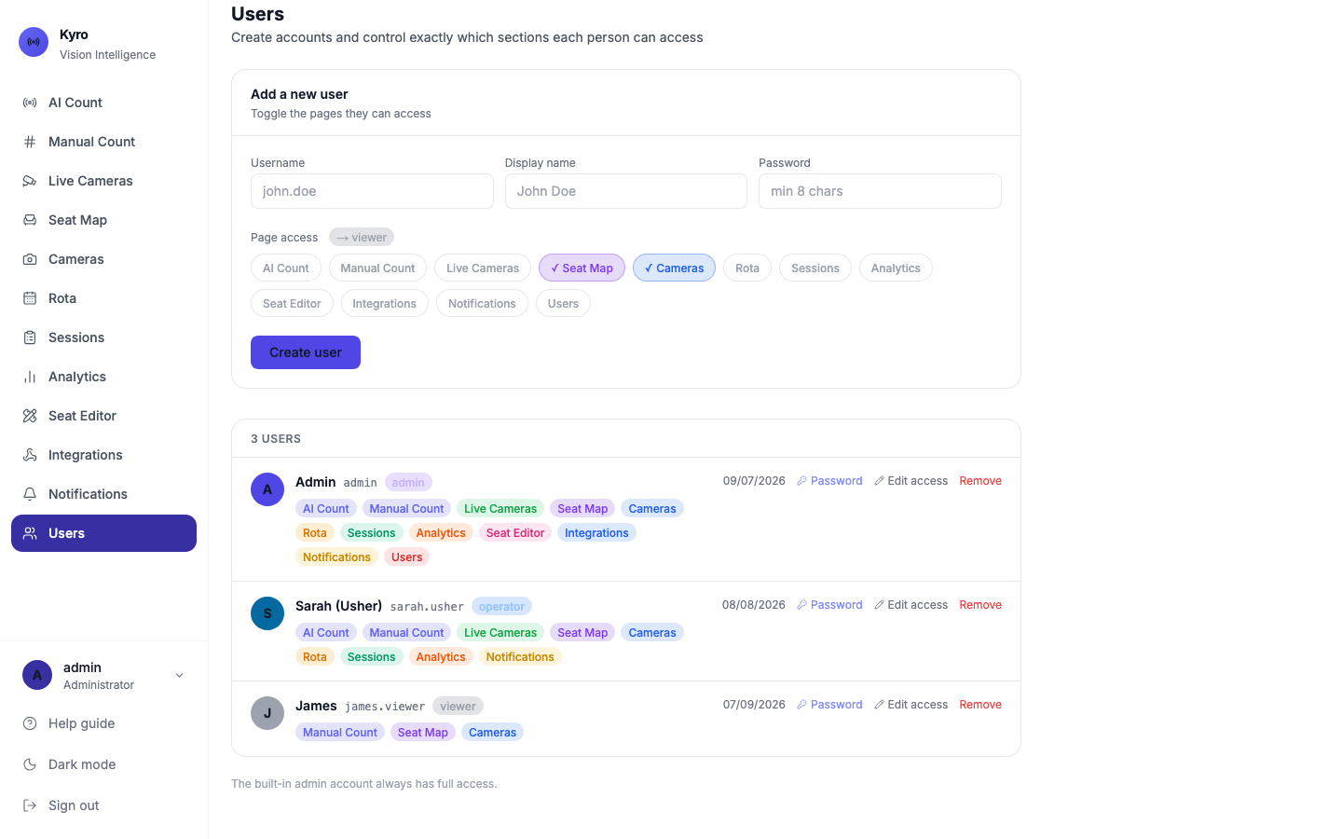Toggle Sessions page access chip
Viewport: 1342px width, 839px height.
[815, 268]
